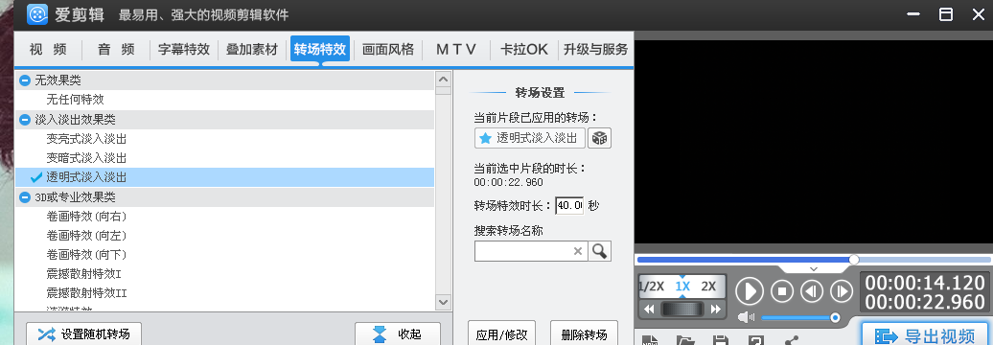Image resolution: width=993 pixels, height=345 pixels.
Task: Click the 转场特效时长 duration field
Action: 569,206
